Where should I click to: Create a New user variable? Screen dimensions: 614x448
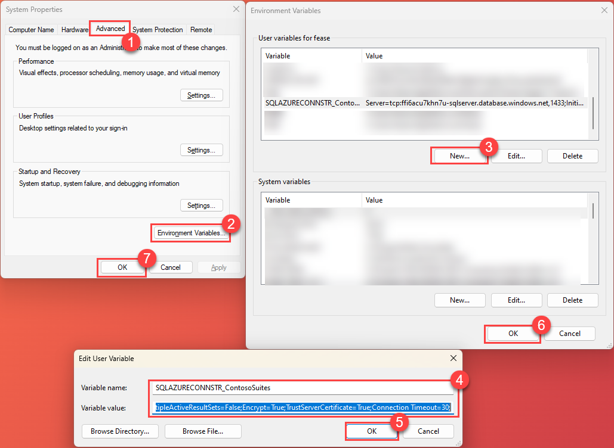459,155
